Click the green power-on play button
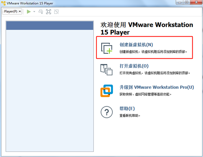Screen dimensions: 203x157 click(x=29, y=12)
